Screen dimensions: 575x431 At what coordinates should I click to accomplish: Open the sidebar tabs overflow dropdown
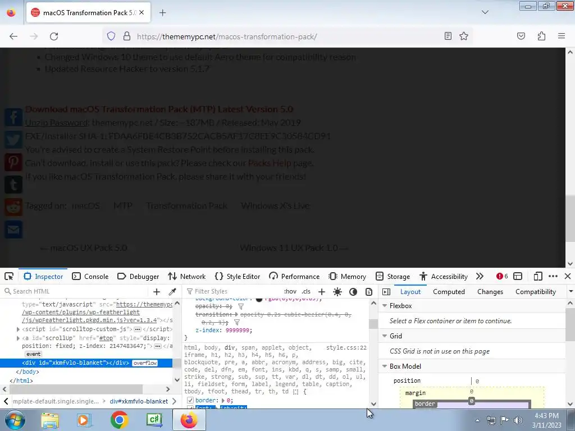coord(571,292)
